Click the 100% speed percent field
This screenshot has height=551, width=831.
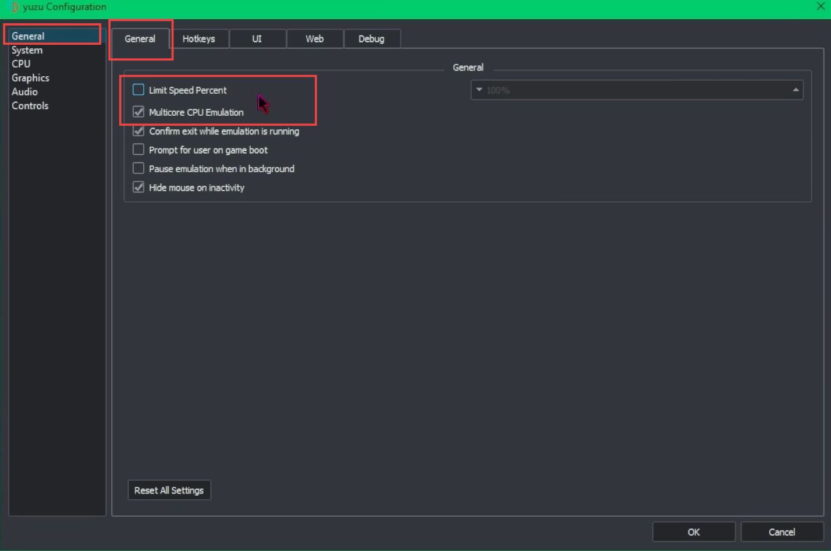637,90
